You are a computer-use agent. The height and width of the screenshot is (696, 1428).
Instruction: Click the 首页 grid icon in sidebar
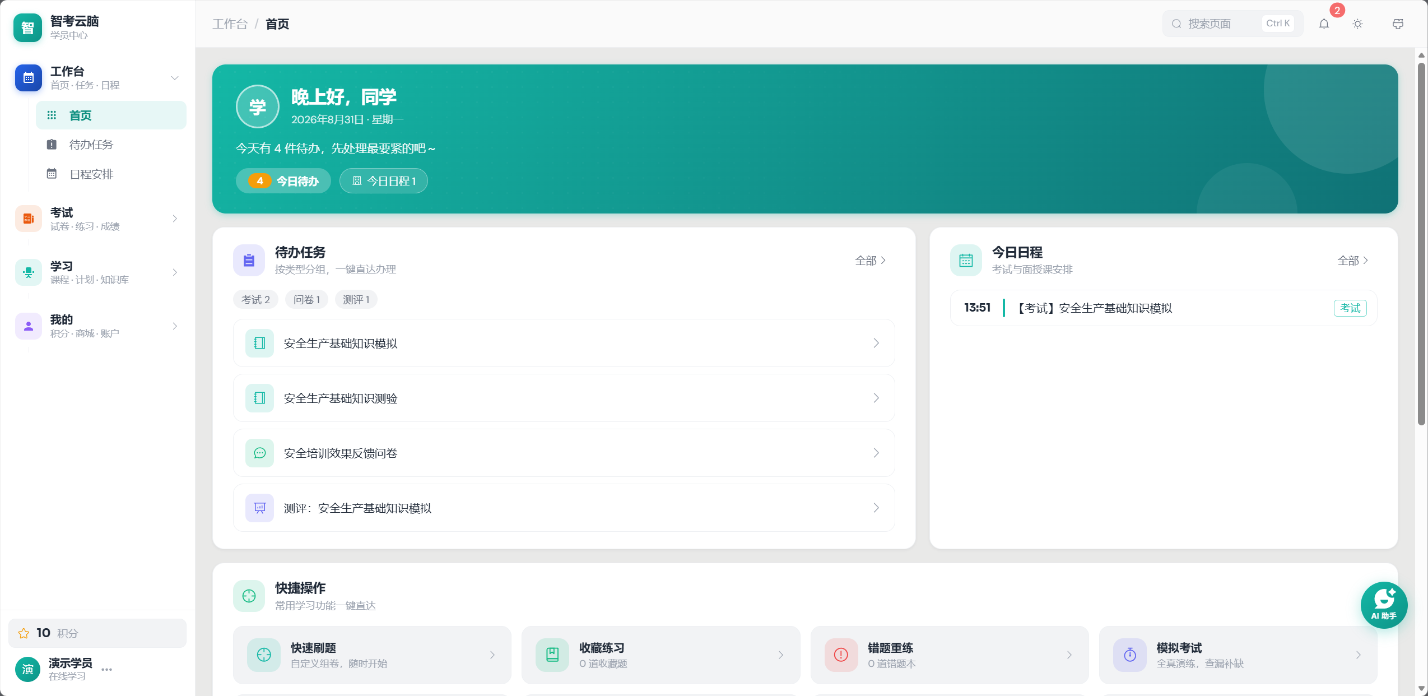click(52, 115)
